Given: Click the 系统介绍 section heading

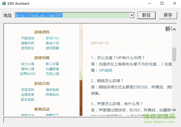Looking at the screenshot, I should pyautogui.click(x=42, y=83).
